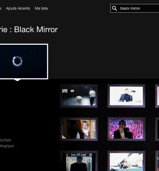Open the "Ajouts récents" menu item
Screen dimensions: 159x171
(18, 8)
